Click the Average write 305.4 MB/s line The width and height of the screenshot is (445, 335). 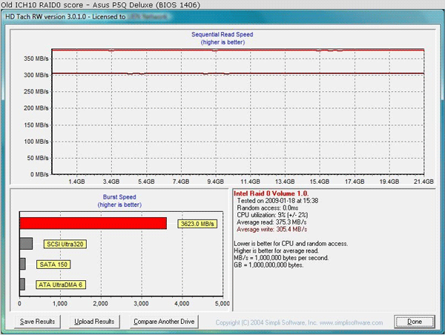click(272, 230)
